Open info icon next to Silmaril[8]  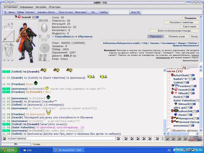pos(194,104)
